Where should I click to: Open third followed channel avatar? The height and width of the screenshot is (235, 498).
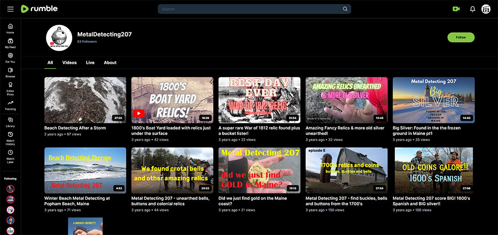(x=10, y=210)
